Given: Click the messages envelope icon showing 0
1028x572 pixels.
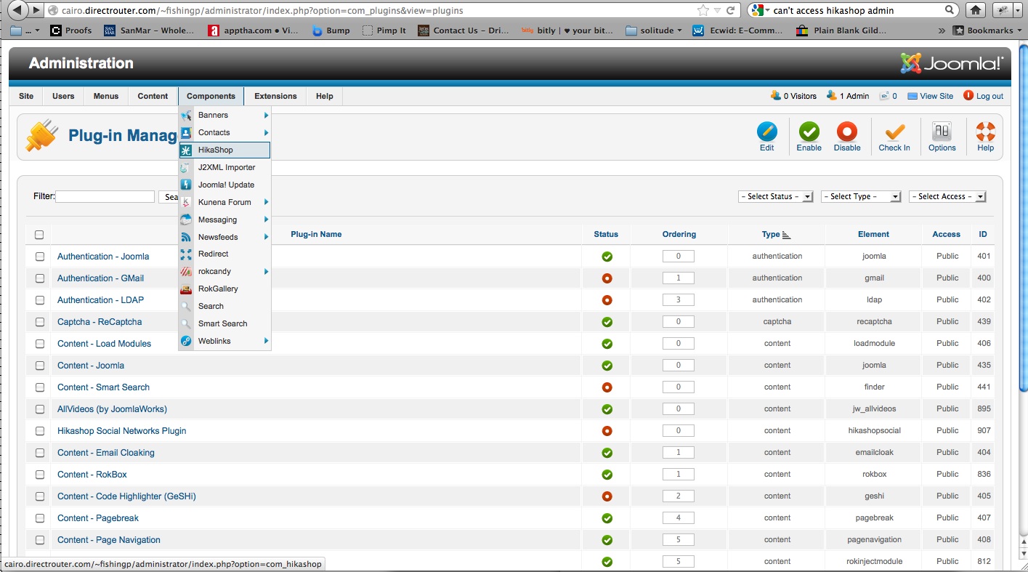Looking at the screenshot, I should 884,96.
